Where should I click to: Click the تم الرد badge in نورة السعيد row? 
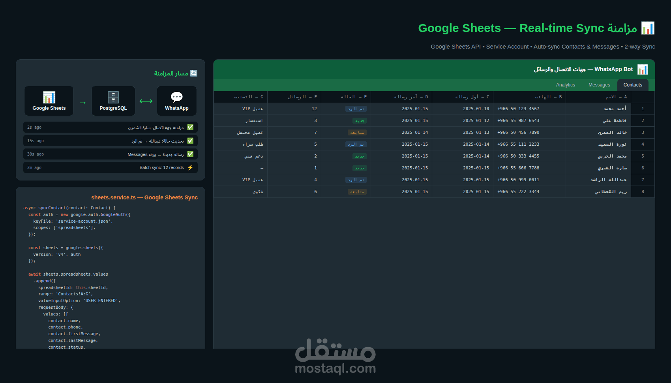356,144
